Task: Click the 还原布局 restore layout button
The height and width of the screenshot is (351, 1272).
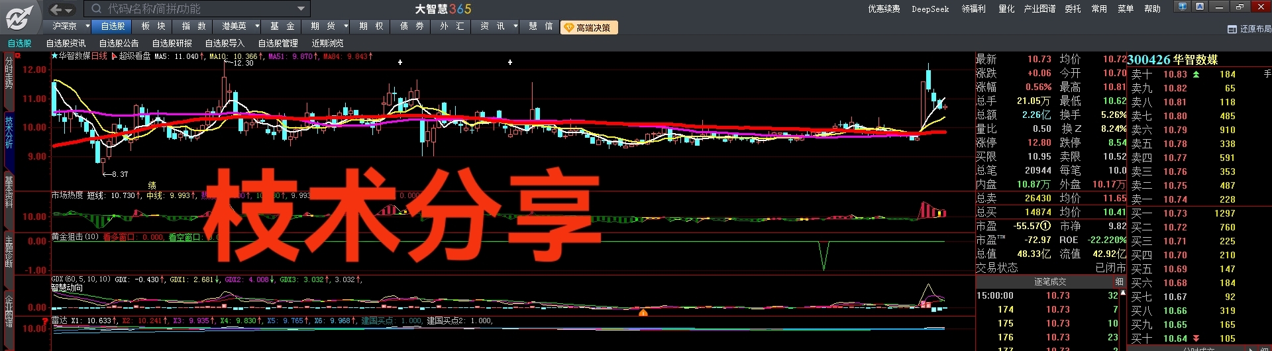Action: point(1249,29)
